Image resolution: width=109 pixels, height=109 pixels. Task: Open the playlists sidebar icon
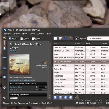tap(5, 68)
